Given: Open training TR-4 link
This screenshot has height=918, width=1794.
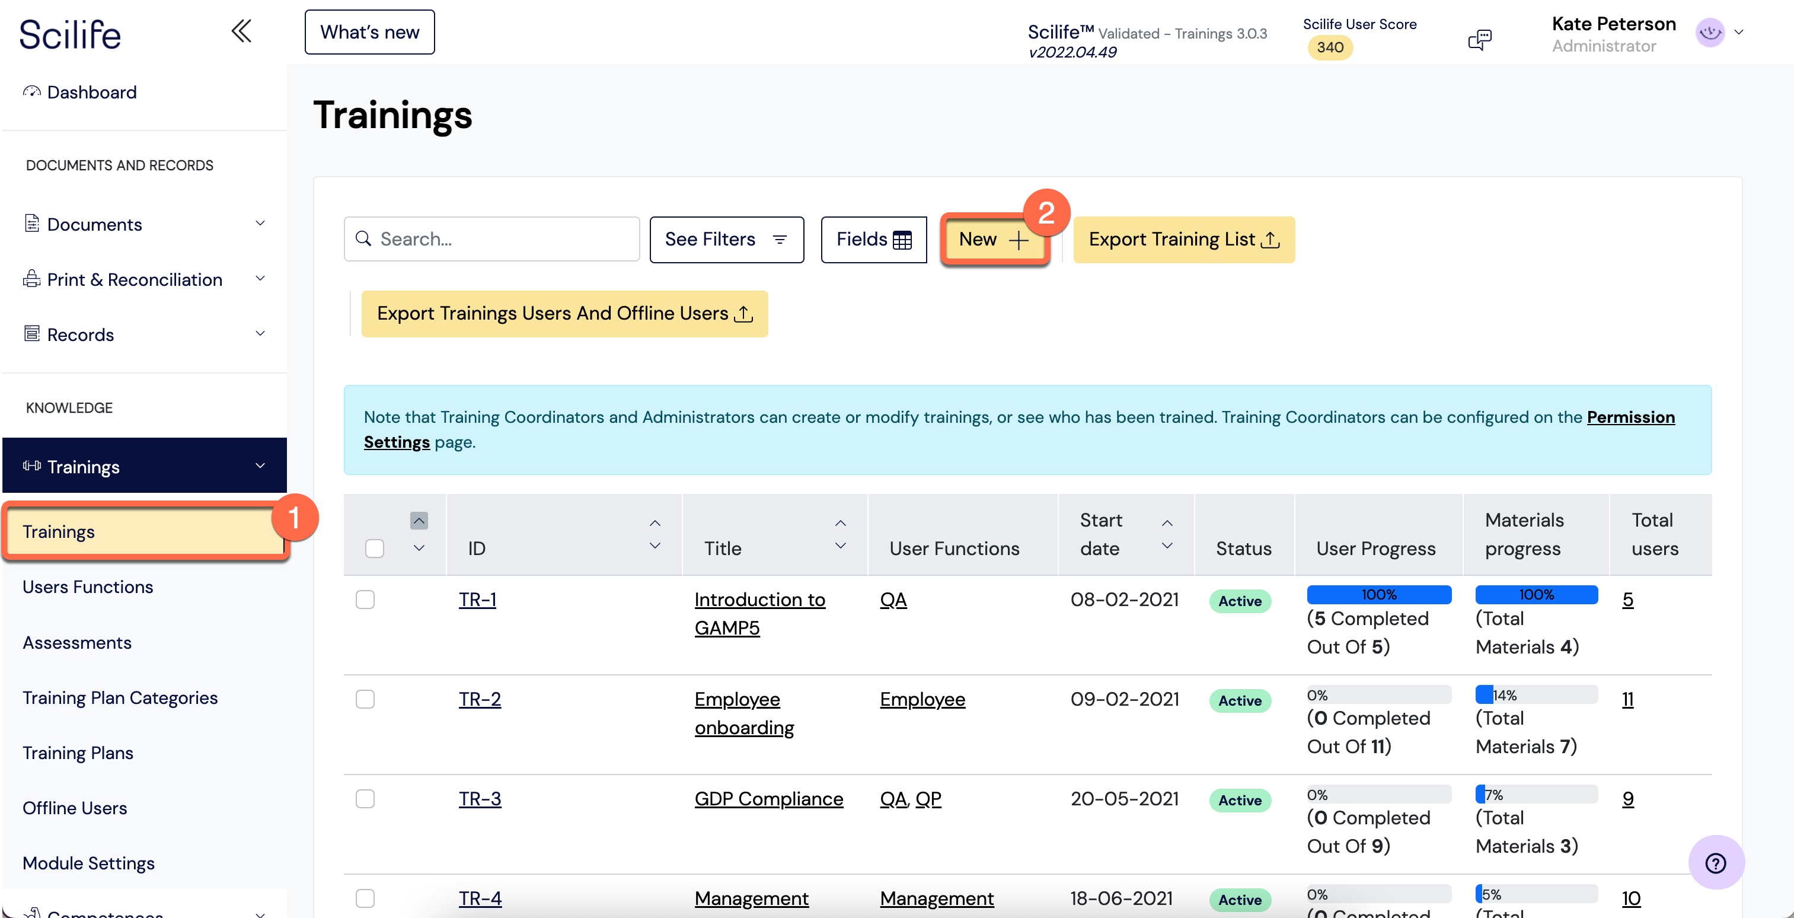Looking at the screenshot, I should click(x=480, y=898).
